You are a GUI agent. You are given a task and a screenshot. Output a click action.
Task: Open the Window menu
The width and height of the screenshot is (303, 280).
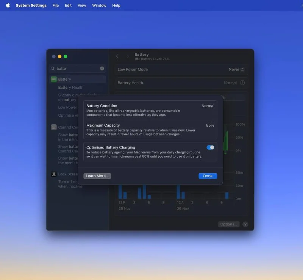point(99,5)
